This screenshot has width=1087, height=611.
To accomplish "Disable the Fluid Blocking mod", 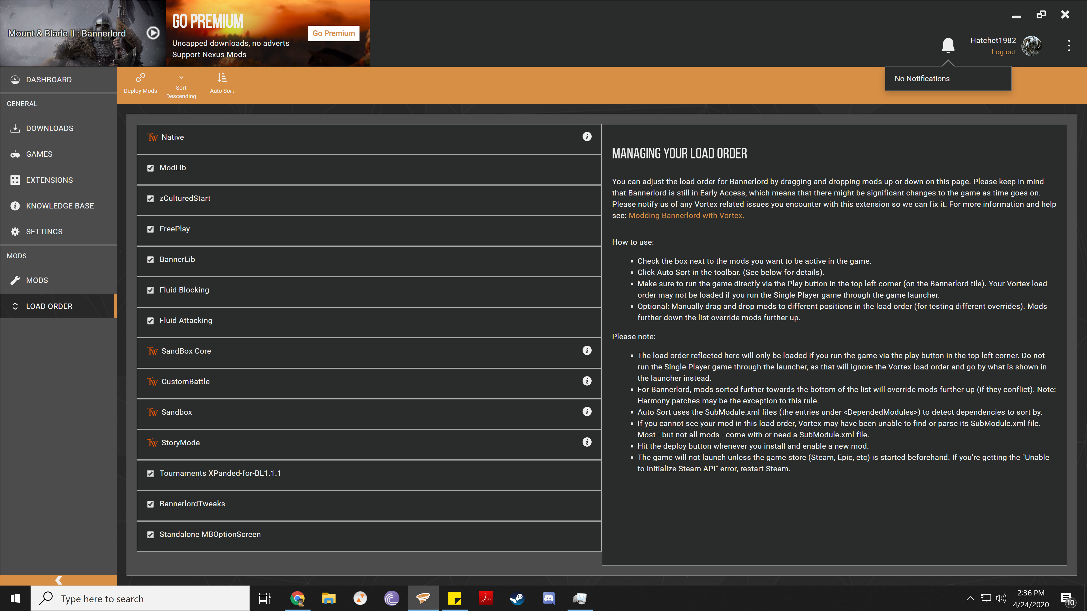I will click(150, 291).
